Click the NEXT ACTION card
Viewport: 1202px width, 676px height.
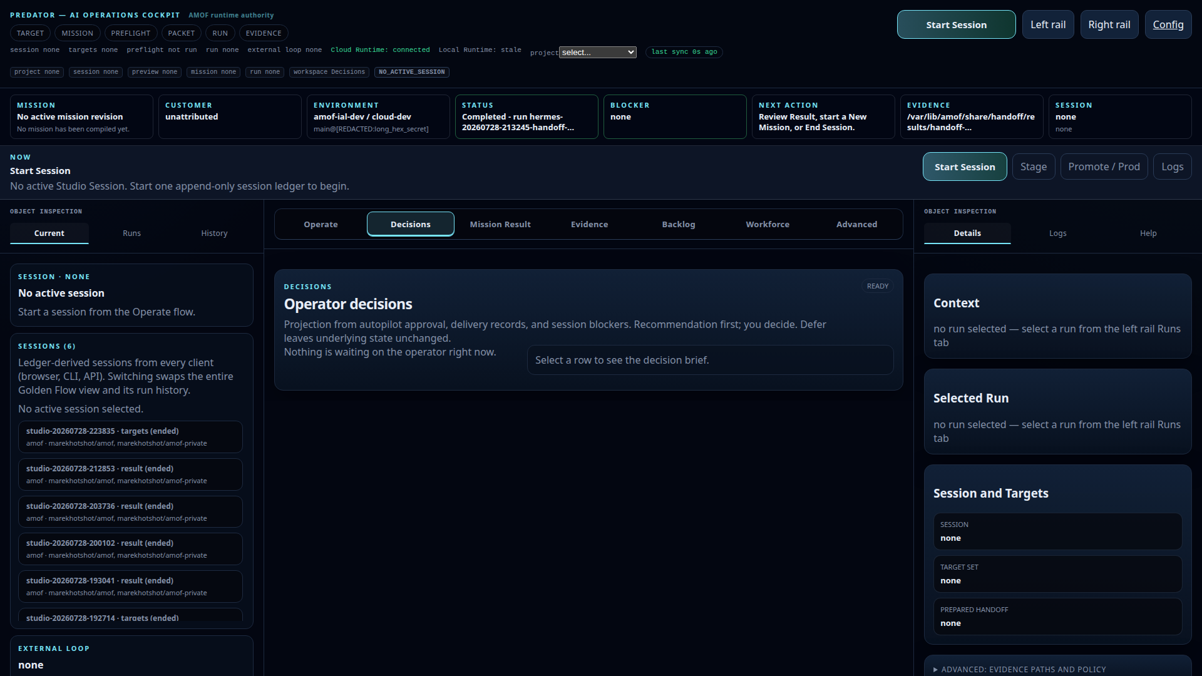point(823,116)
